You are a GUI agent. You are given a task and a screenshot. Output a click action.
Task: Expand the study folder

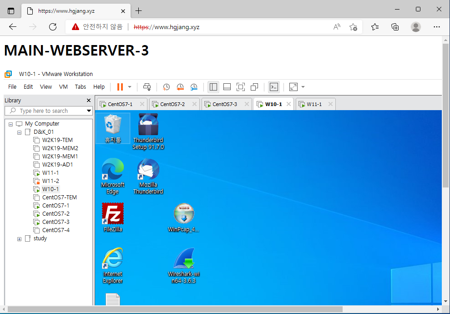coord(19,239)
